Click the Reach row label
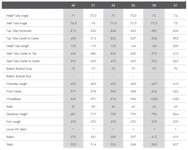Viewport: 188px width, 150px height. (10, 137)
